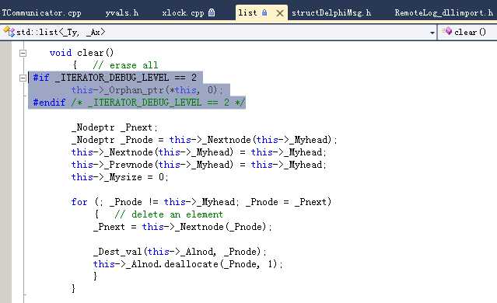Switch to the RemoteLog_dllimport.h tab

[444, 13]
